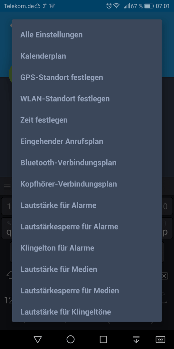174x349 pixels.
Task: Select Lautstärke für Alarme
Action: click(87, 206)
